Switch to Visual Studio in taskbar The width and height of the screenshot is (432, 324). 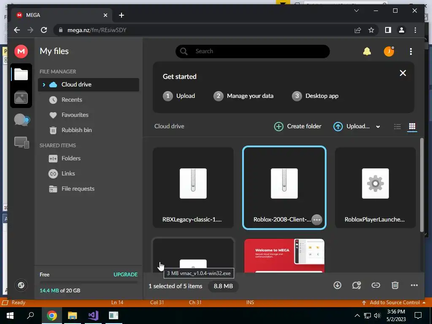(93, 316)
